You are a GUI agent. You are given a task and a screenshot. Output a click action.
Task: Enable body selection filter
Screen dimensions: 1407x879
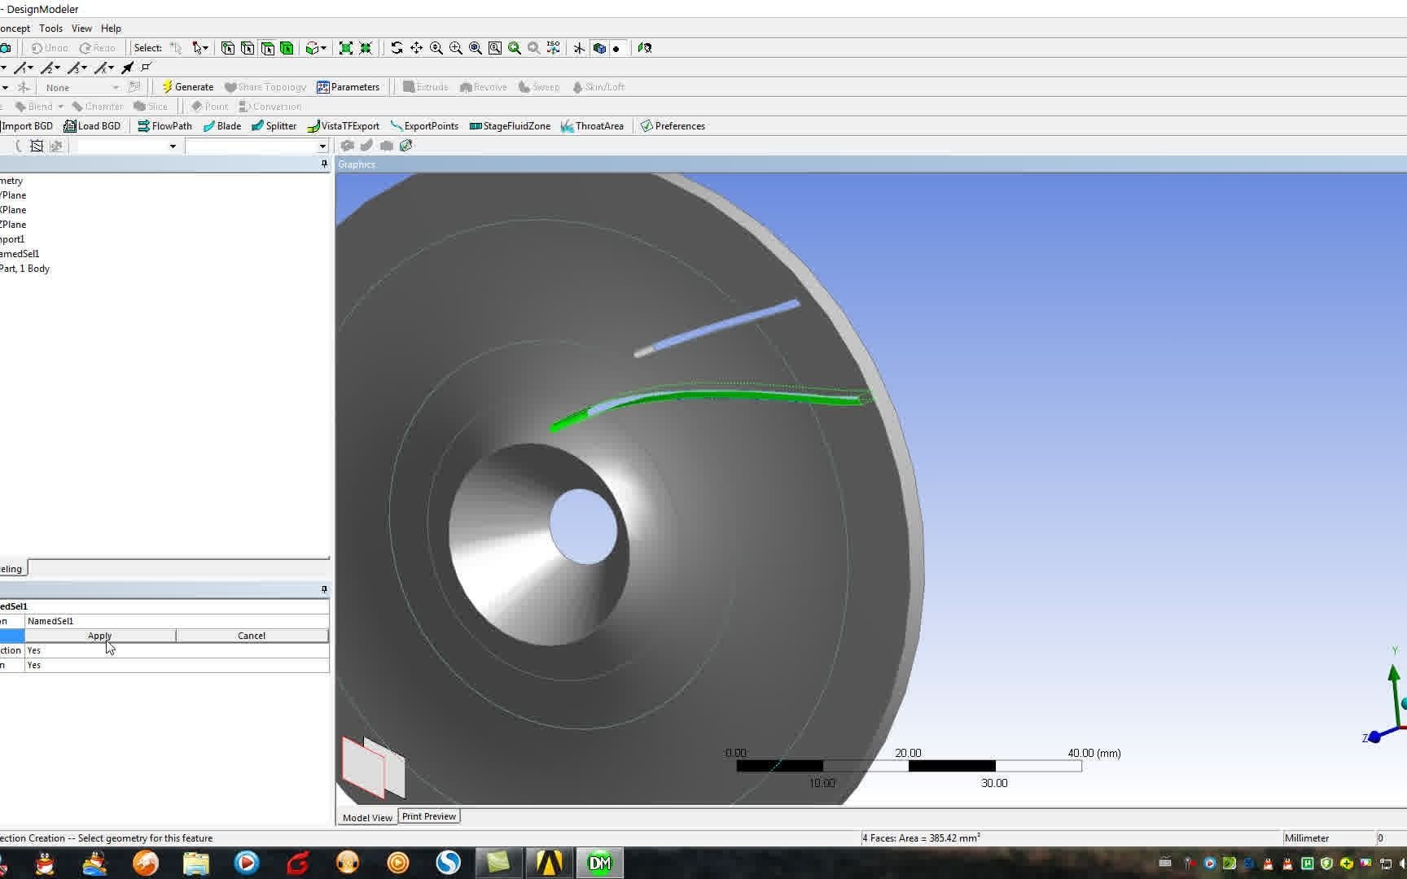[287, 48]
